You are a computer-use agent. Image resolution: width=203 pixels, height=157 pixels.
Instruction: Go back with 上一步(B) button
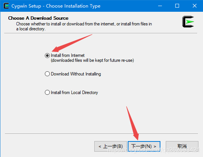(x=110, y=146)
